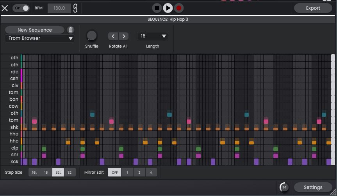Select the hho track label
Screen dimensions: 337x196
point(14,134)
